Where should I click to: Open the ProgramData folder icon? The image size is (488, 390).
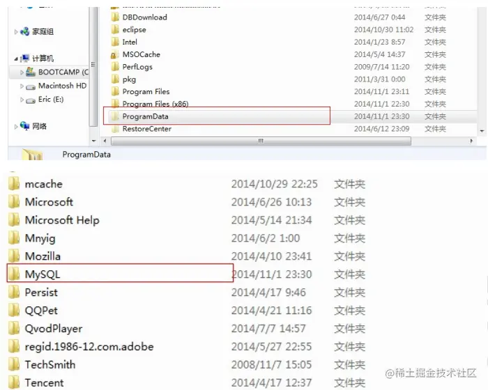[115, 116]
